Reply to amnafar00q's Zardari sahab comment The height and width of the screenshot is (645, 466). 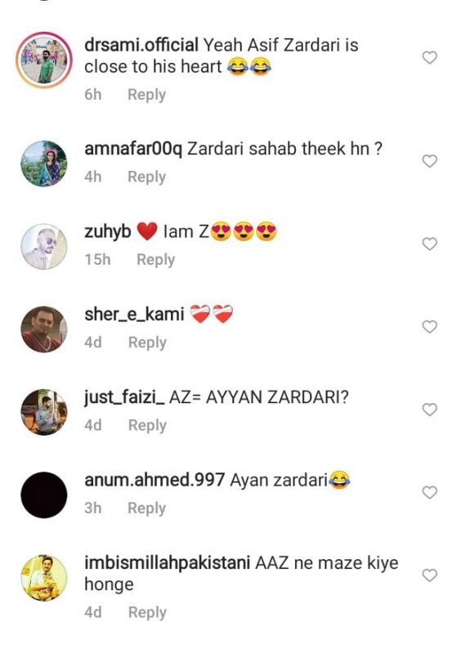[x=147, y=177]
